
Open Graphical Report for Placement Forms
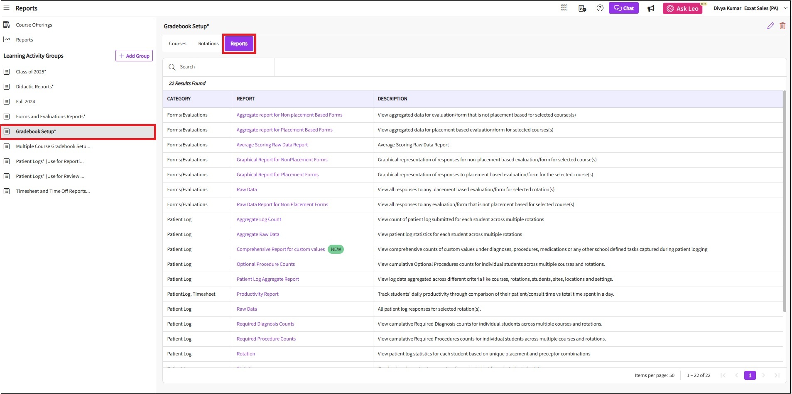278,175
